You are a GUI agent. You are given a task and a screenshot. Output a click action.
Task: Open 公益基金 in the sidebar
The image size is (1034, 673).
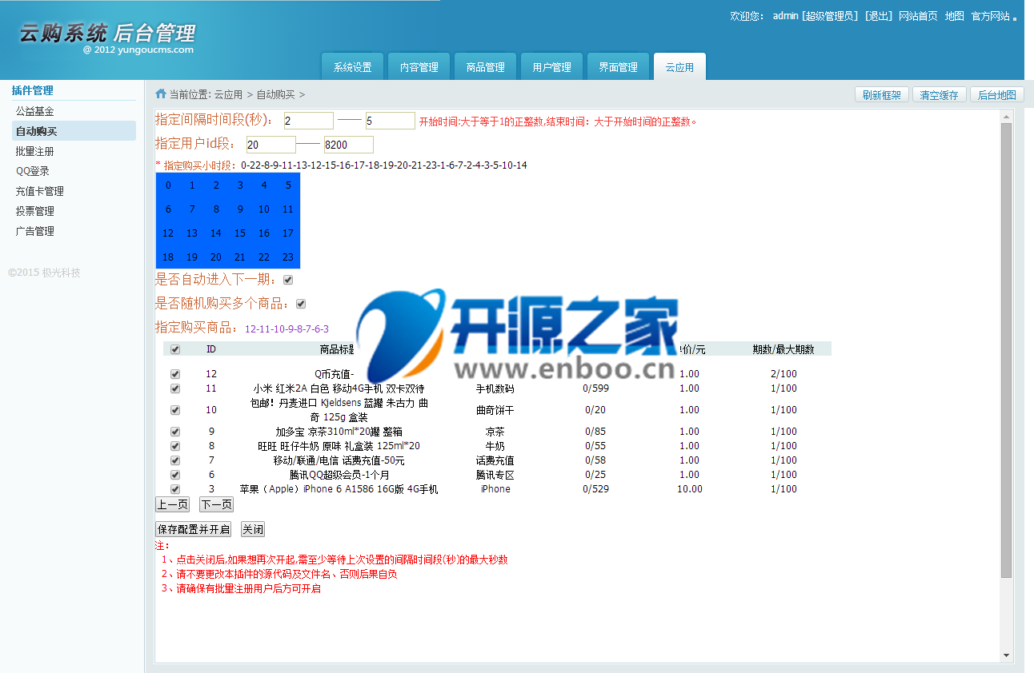[x=35, y=111]
